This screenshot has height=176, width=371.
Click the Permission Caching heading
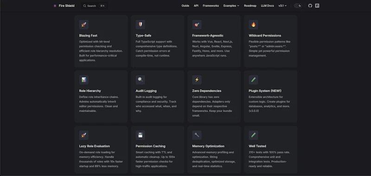(x=150, y=146)
